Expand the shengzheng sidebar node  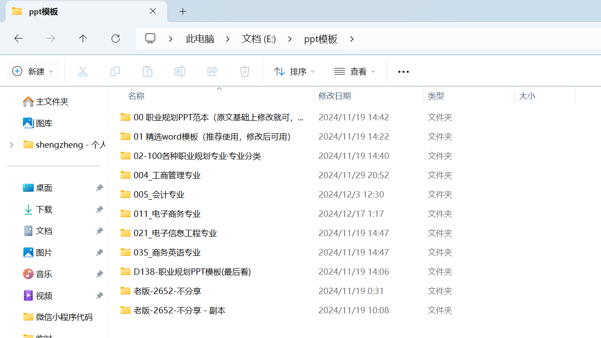point(12,145)
